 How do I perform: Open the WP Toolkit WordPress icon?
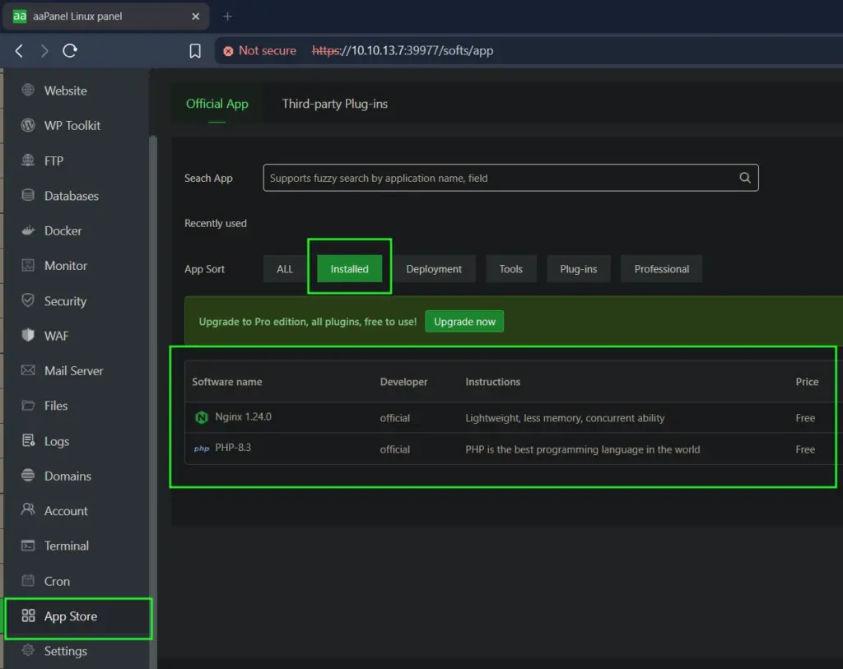coord(28,124)
